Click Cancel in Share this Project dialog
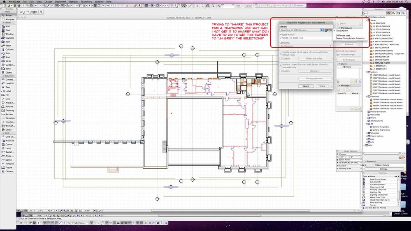This screenshot has width=411, height=231. (x=306, y=86)
